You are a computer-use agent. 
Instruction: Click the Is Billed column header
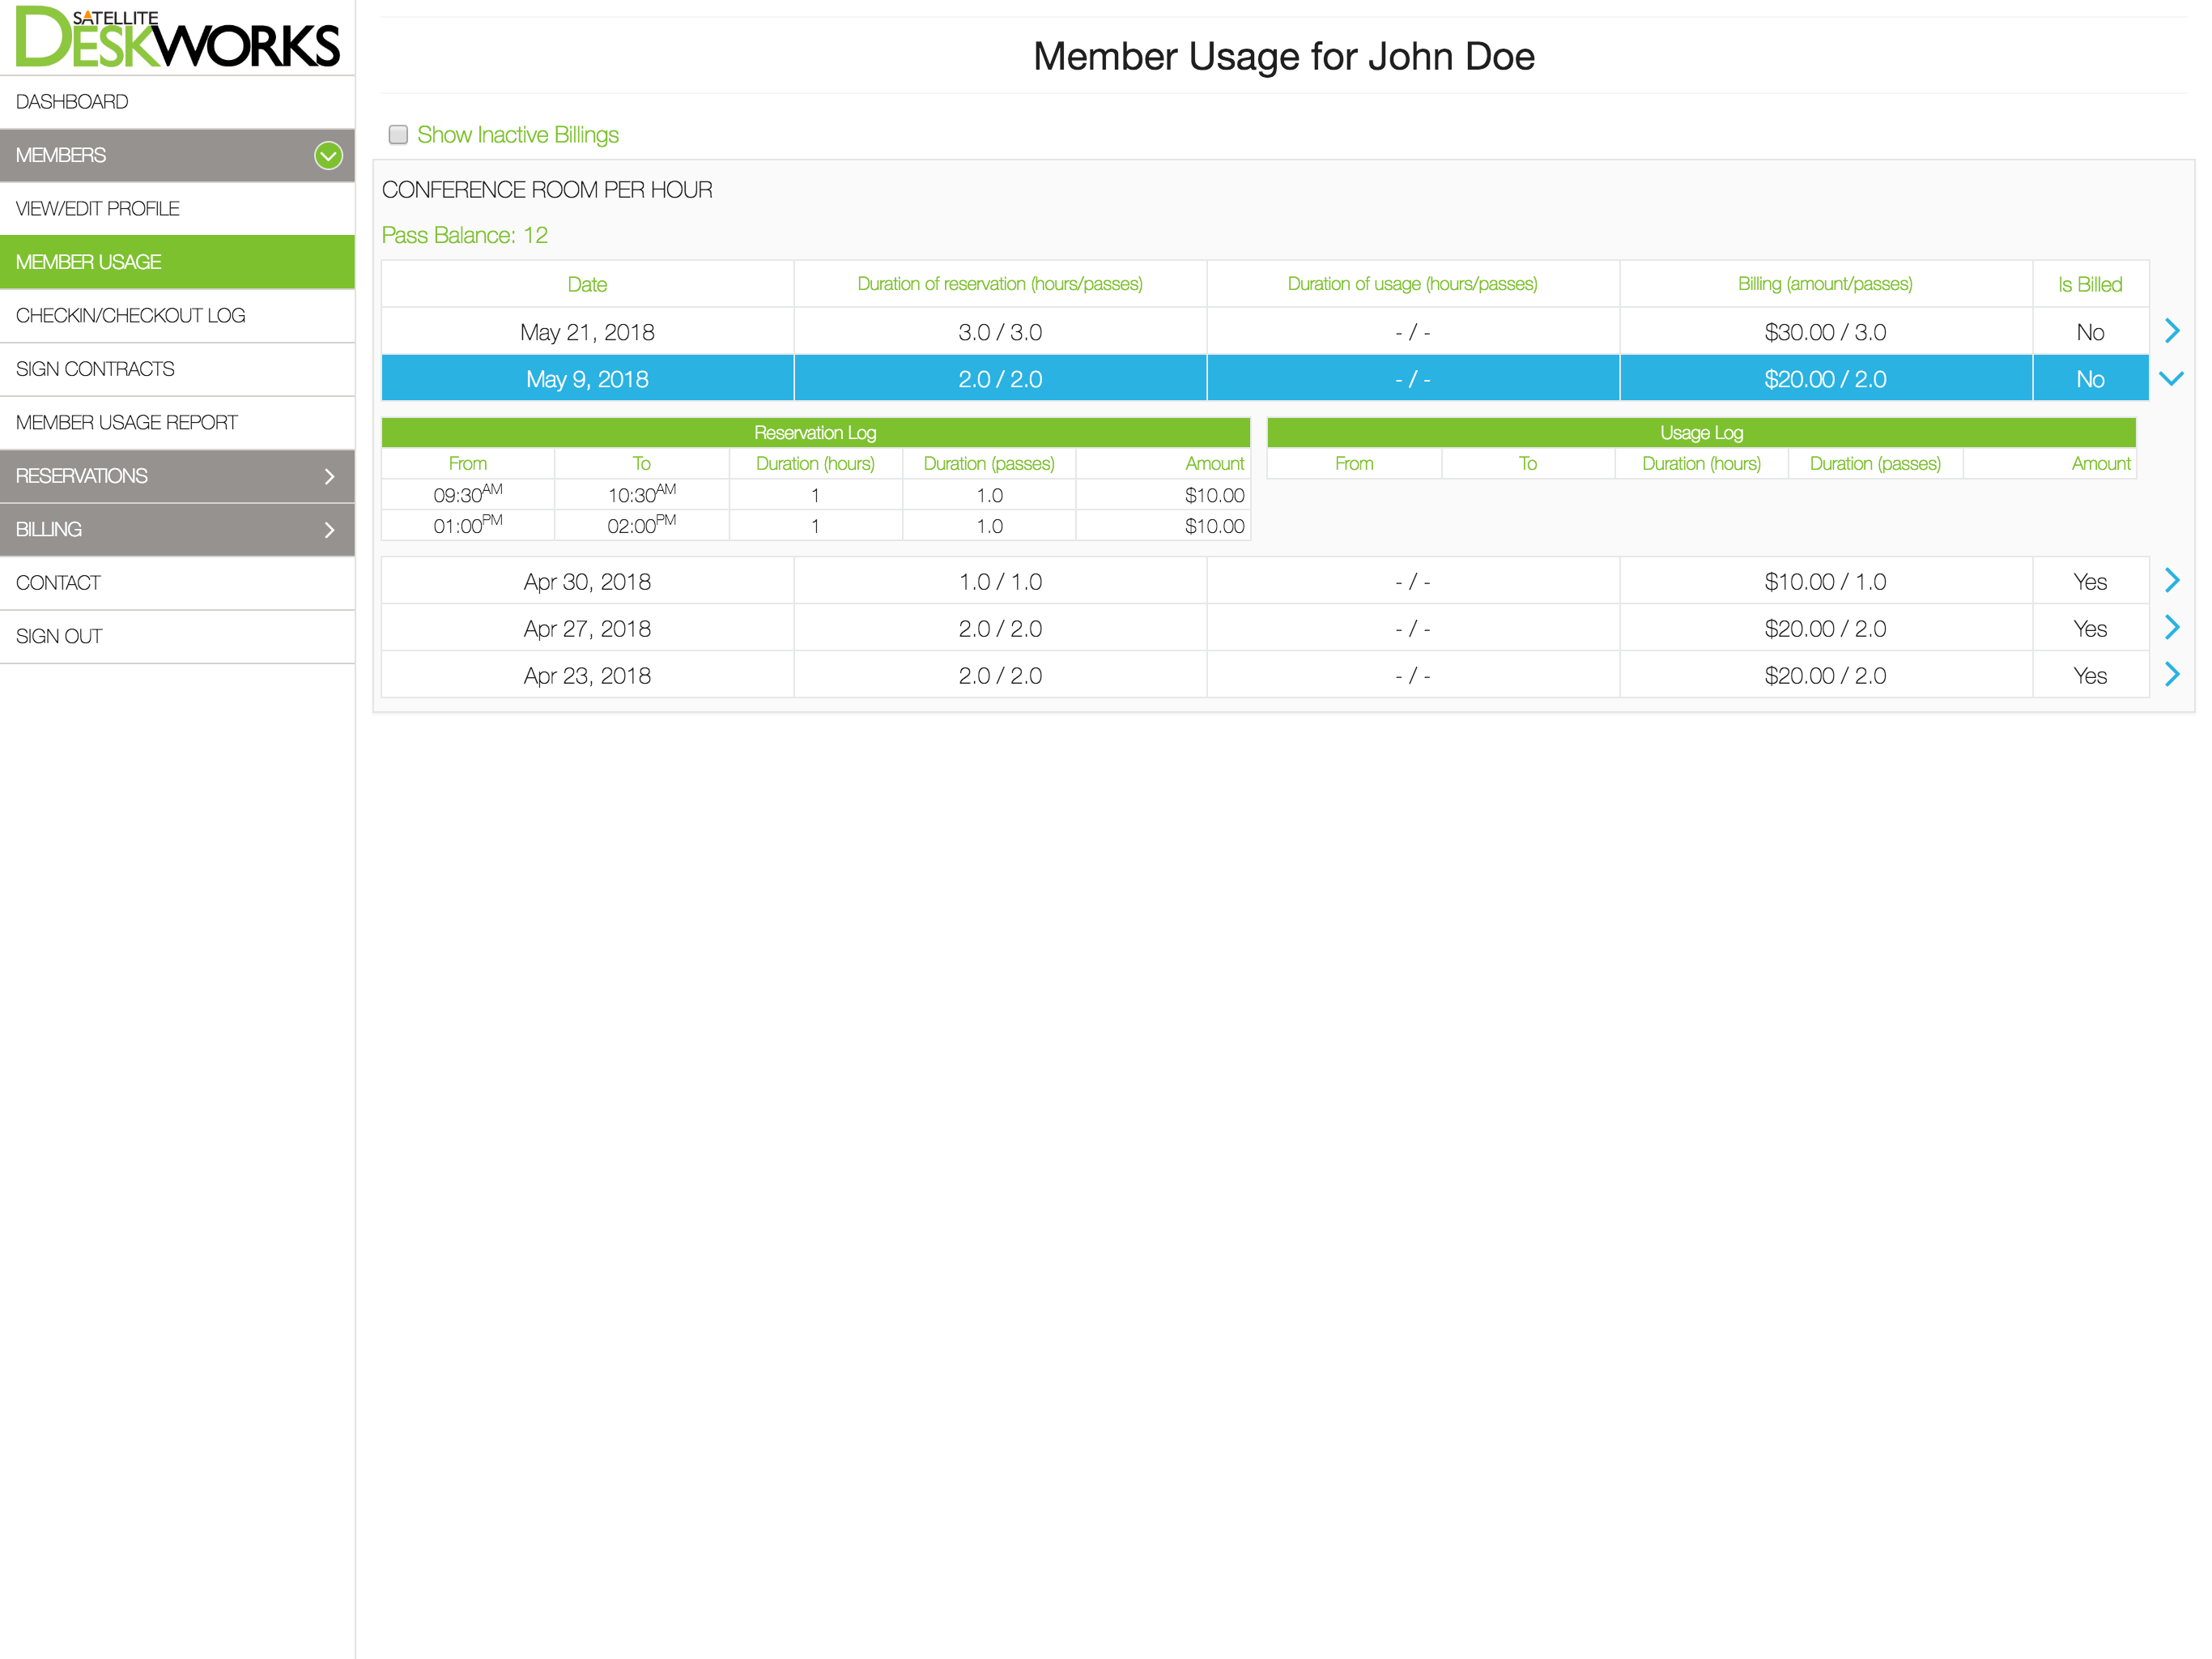[x=2090, y=284]
